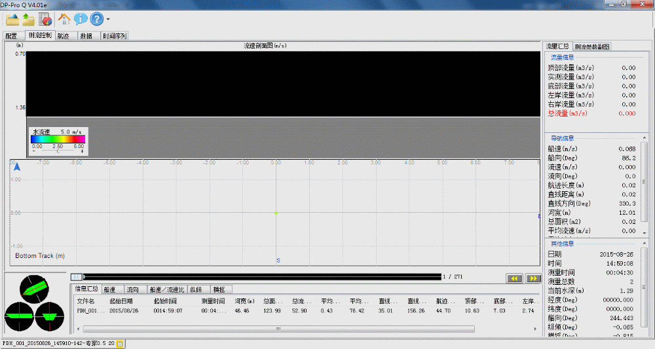This screenshot has width=655, height=349.
Task: Click the minus button under color scale
Action: (x=34, y=151)
